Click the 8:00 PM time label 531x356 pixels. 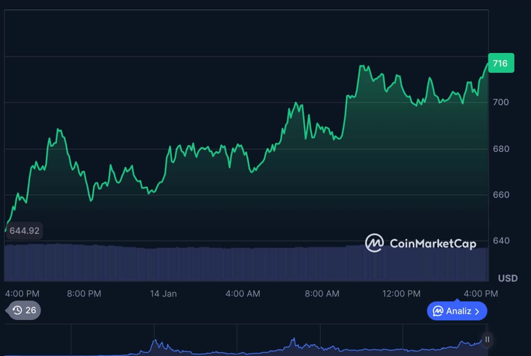coord(84,293)
